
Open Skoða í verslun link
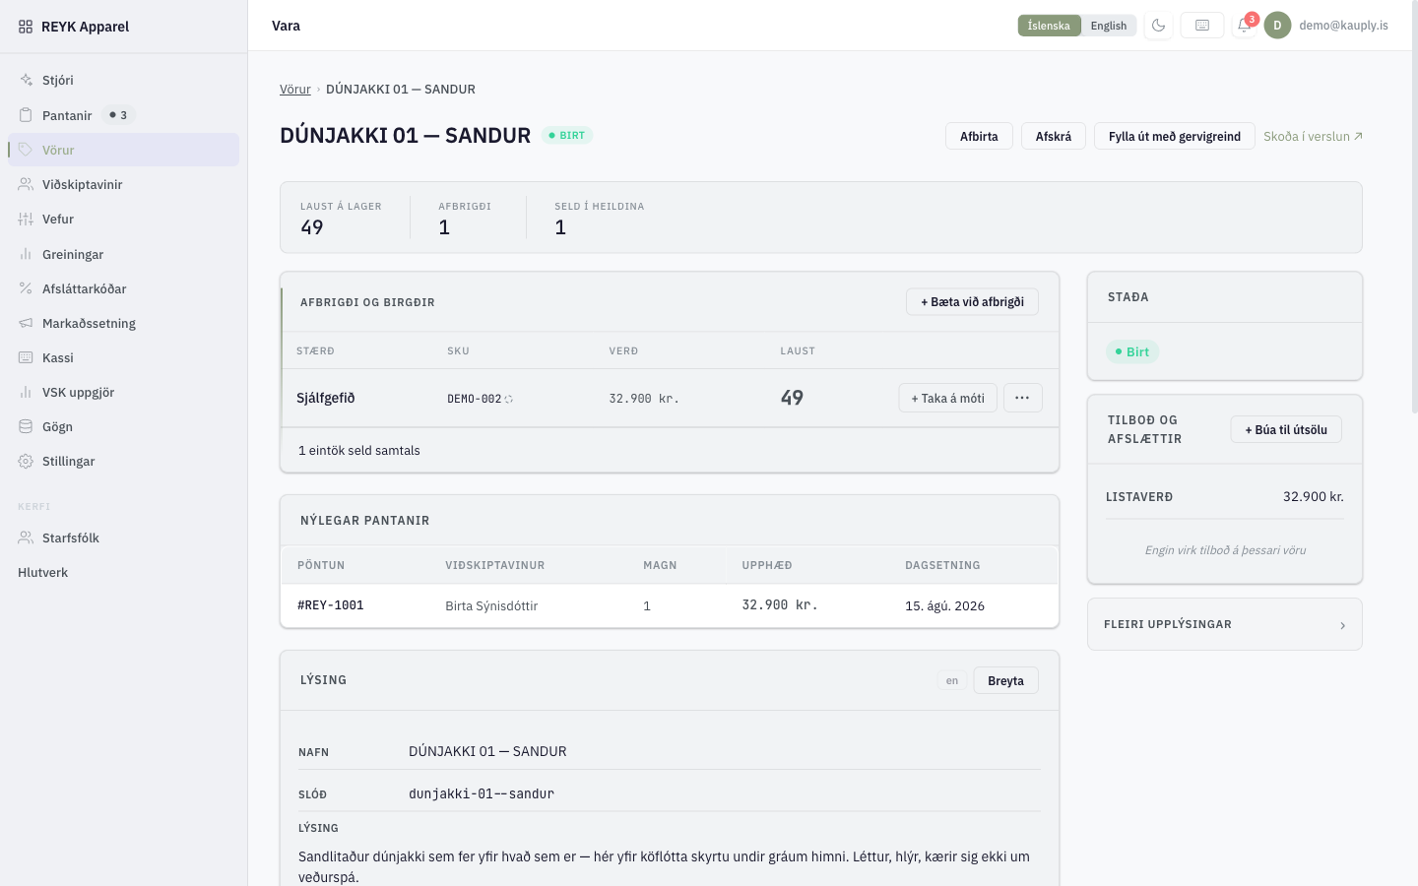(x=1313, y=136)
